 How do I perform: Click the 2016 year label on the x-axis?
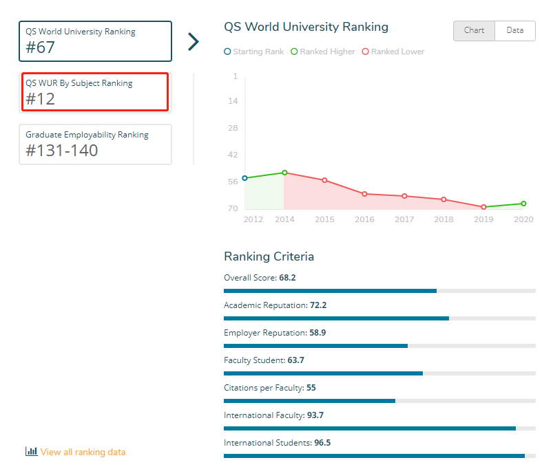[x=365, y=219]
